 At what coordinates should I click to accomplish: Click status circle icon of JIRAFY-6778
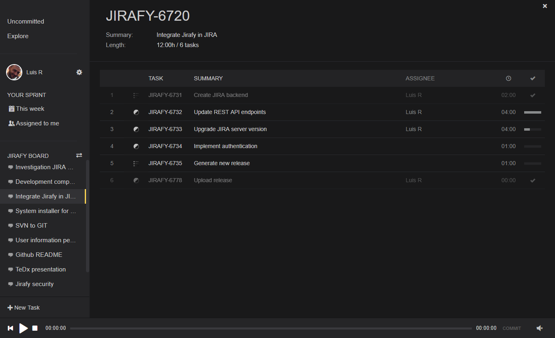click(136, 181)
